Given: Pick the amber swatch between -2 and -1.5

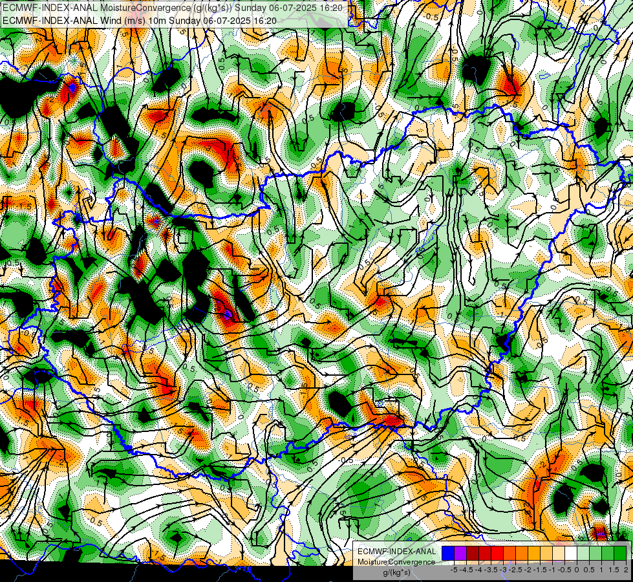Looking at the screenshot, I should [534, 554].
